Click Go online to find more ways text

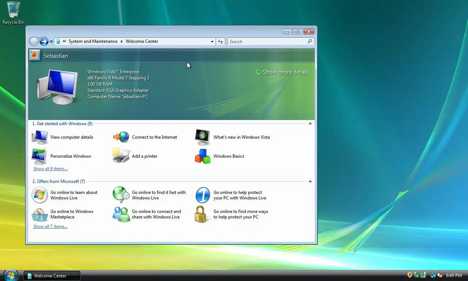coord(241,214)
